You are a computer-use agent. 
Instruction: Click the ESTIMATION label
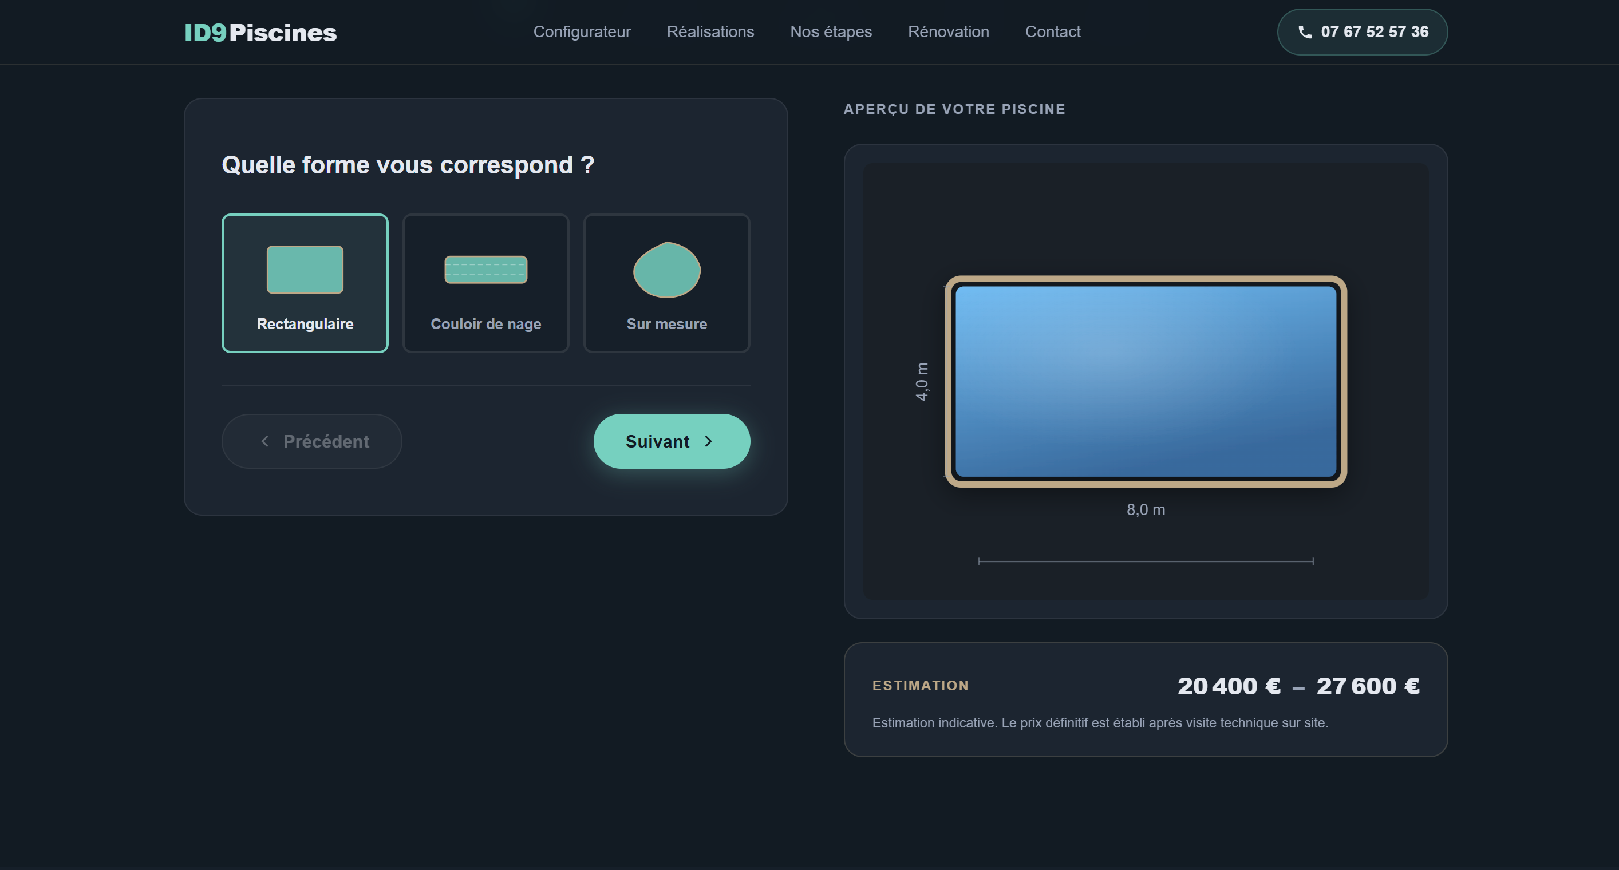920,685
